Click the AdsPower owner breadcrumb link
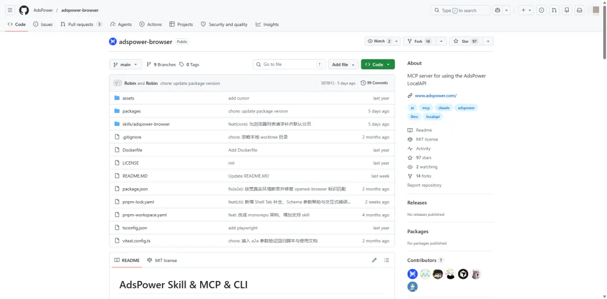607x299 pixels. (43, 11)
